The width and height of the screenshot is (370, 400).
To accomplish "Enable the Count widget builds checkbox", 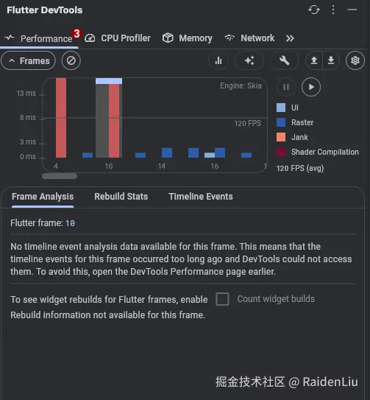I will (x=222, y=299).
